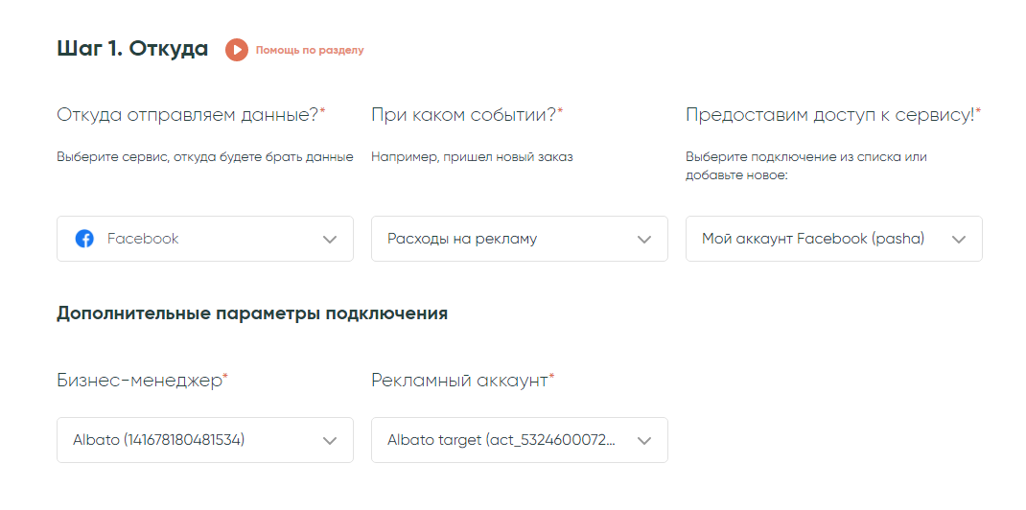The image size is (1026, 510).
Task: Click the "Откуда отправляем данные?" field label
Action: pos(188,115)
